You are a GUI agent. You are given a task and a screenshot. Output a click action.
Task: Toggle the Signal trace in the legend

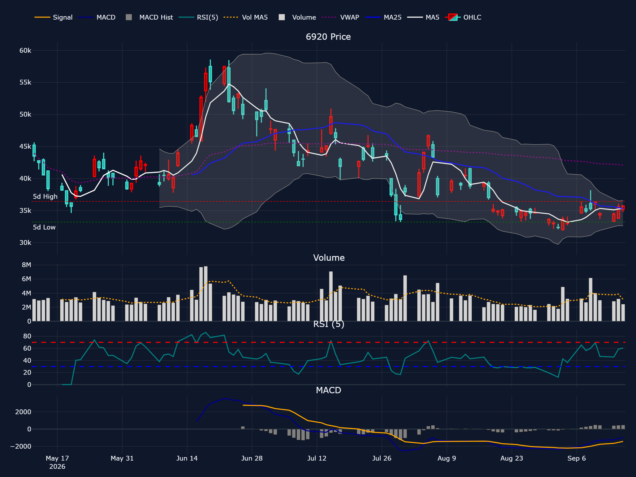[54, 17]
